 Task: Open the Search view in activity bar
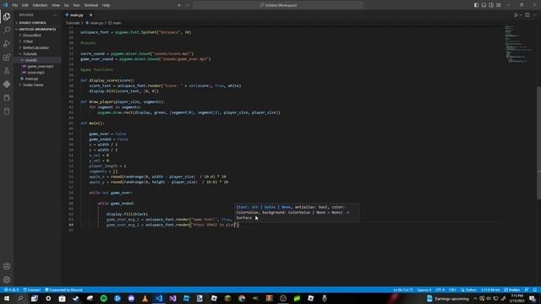tap(7, 30)
